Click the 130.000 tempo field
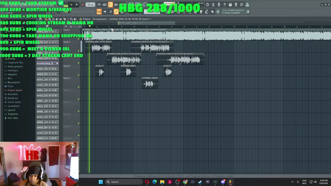The height and width of the screenshot is (186, 331). click(90, 5)
